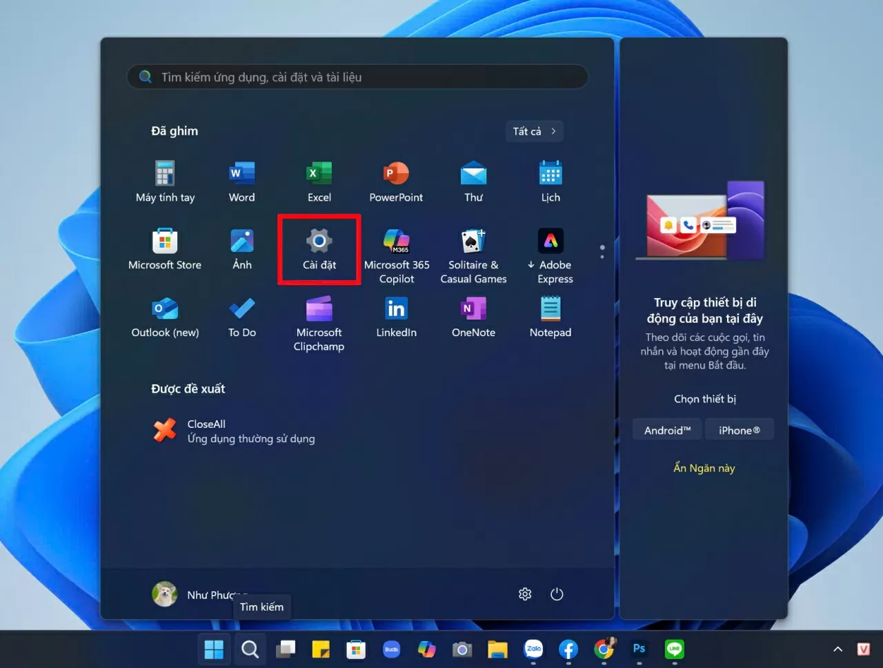
Task: Launch Word from pinned apps
Action: point(241,181)
